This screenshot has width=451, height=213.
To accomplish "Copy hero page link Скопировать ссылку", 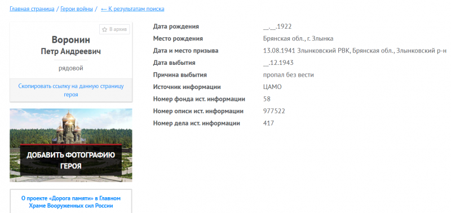I will click(71, 90).
